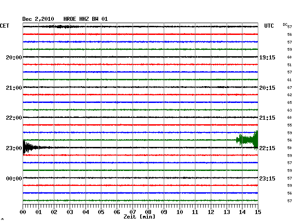Click the 05 minute axis tick label
Screen dimensions: 294x224
[101, 212]
